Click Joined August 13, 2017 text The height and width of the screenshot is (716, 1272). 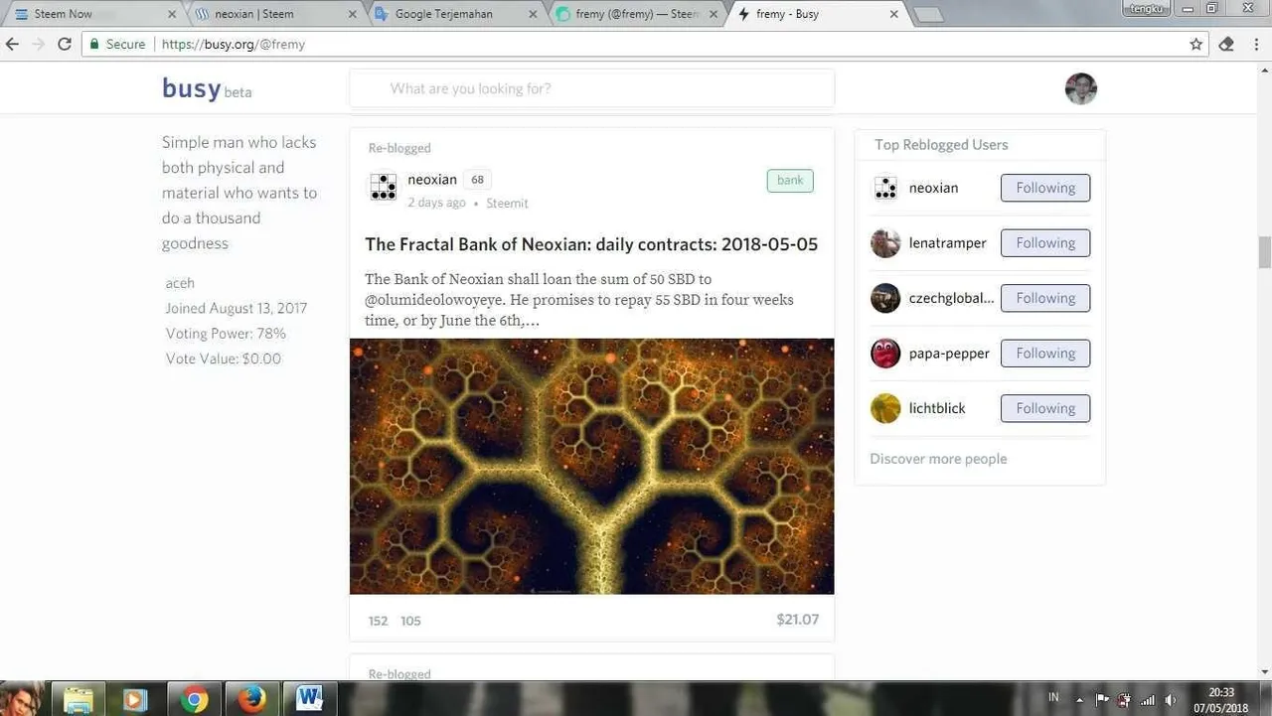click(237, 308)
